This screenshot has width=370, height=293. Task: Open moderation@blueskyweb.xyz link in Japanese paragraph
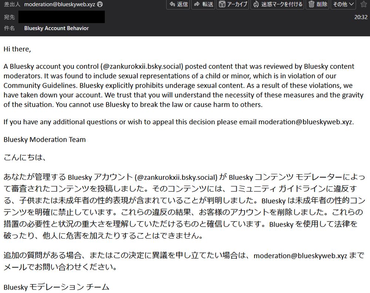tap(300, 256)
